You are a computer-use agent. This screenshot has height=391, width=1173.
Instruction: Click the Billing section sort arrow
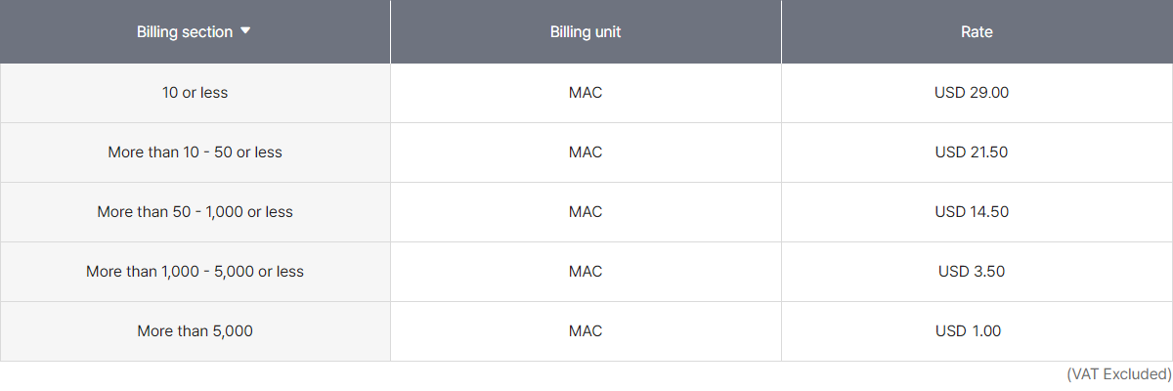[x=245, y=31]
